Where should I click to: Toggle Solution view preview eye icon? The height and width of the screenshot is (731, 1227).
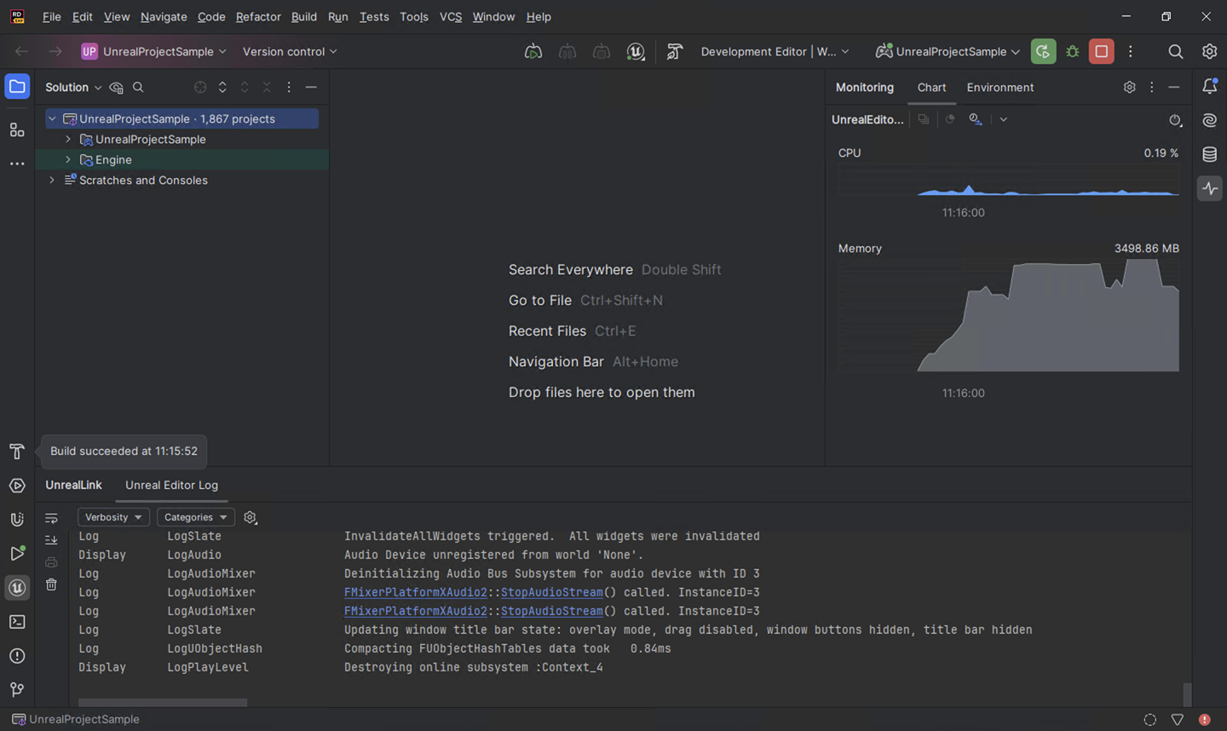tap(117, 88)
